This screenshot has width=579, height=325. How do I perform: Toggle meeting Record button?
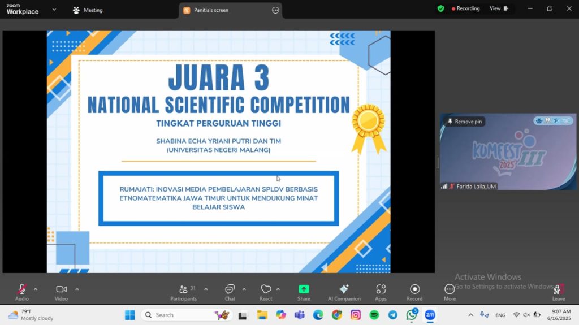(414, 289)
